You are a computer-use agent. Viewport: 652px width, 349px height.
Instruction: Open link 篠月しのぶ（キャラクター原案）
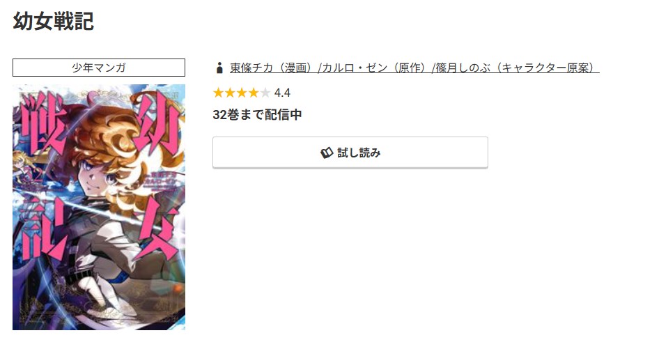coord(518,68)
